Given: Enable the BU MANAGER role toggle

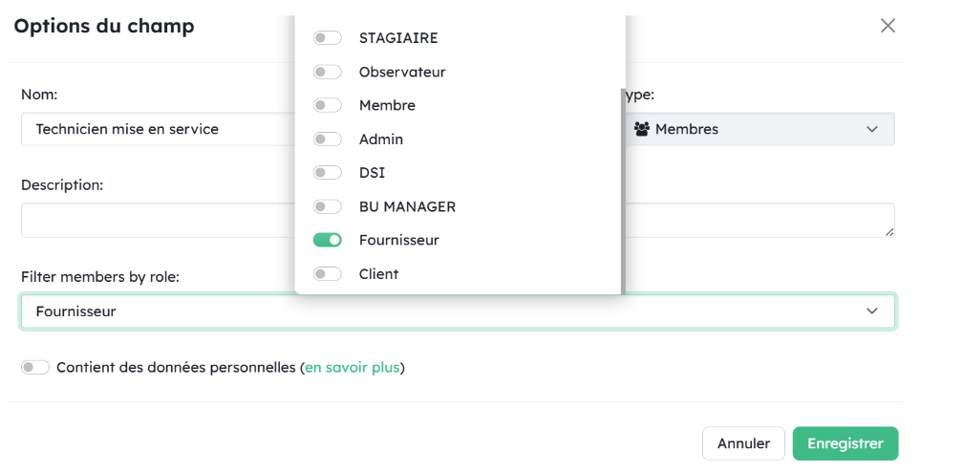Looking at the screenshot, I should pos(328,206).
